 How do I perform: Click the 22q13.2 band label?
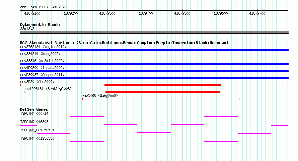pyautogui.click(x=27, y=29)
